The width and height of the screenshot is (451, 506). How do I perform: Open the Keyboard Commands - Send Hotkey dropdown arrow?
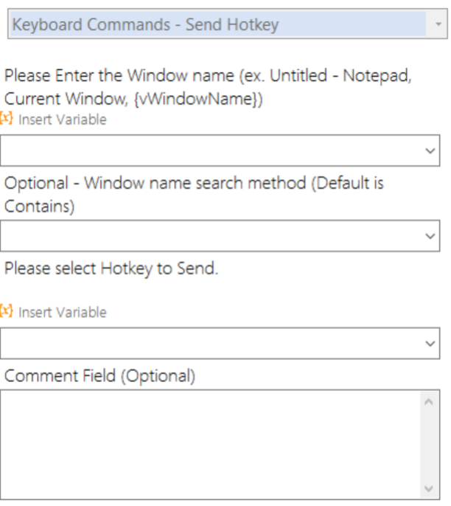click(438, 25)
